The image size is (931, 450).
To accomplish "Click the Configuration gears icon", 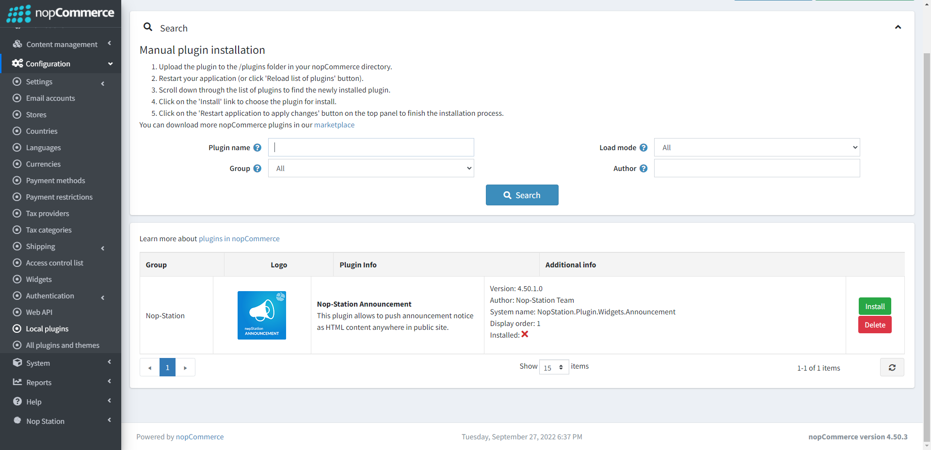I will (17, 63).
